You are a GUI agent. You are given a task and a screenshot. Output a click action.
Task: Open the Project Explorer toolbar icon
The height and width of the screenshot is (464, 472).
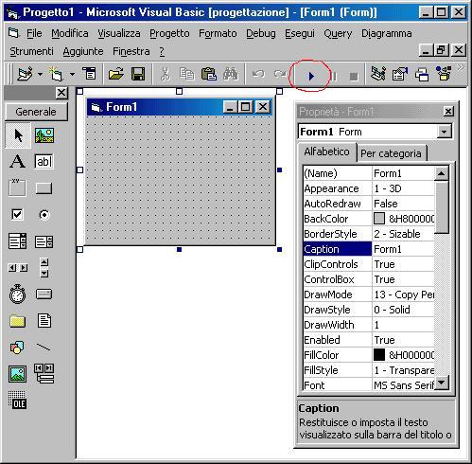point(378,74)
